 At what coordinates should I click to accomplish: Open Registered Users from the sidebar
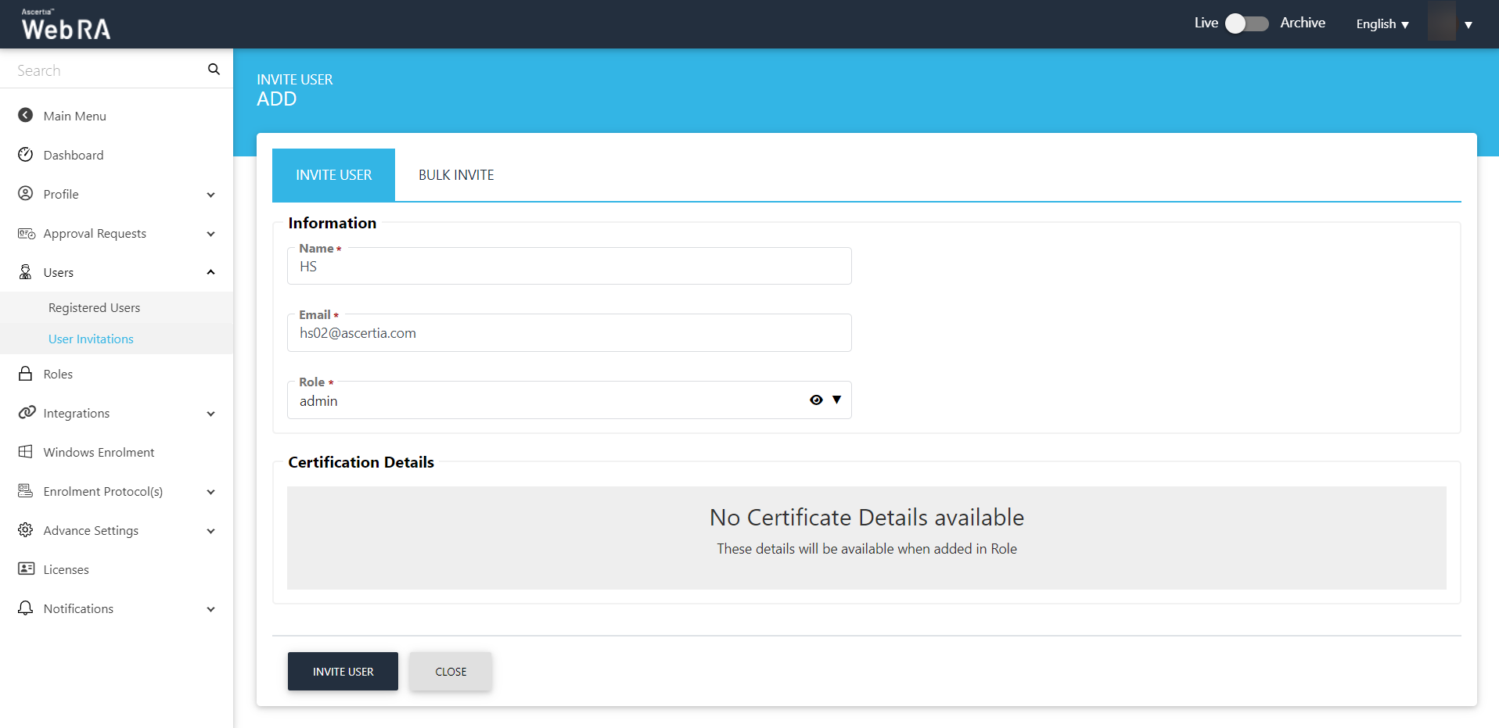(95, 308)
